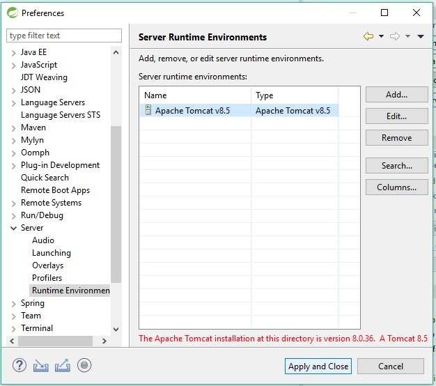The width and height of the screenshot is (436, 386).
Task: Expand the Remote Systems node
Action: 13,203
